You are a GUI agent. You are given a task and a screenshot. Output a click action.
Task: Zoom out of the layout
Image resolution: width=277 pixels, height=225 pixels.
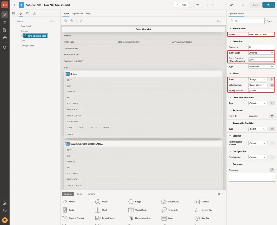(x=65, y=21)
